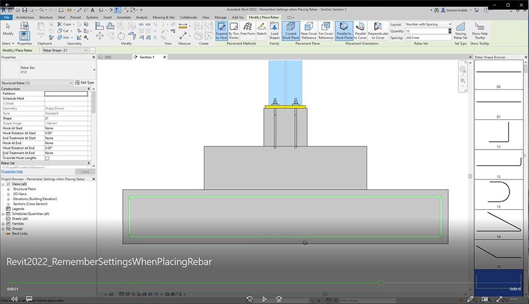
Task: Expand Schedules/Quantities (all) node
Action: point(3,214)
